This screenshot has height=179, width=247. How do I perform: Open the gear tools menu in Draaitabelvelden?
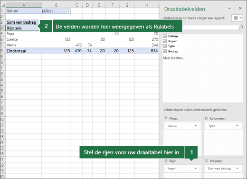(x=237, y=18)
